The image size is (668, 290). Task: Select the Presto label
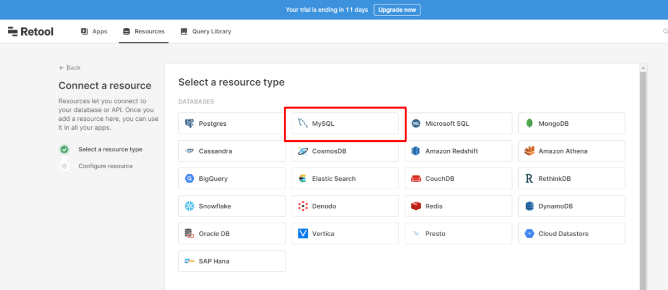point(435,234)
